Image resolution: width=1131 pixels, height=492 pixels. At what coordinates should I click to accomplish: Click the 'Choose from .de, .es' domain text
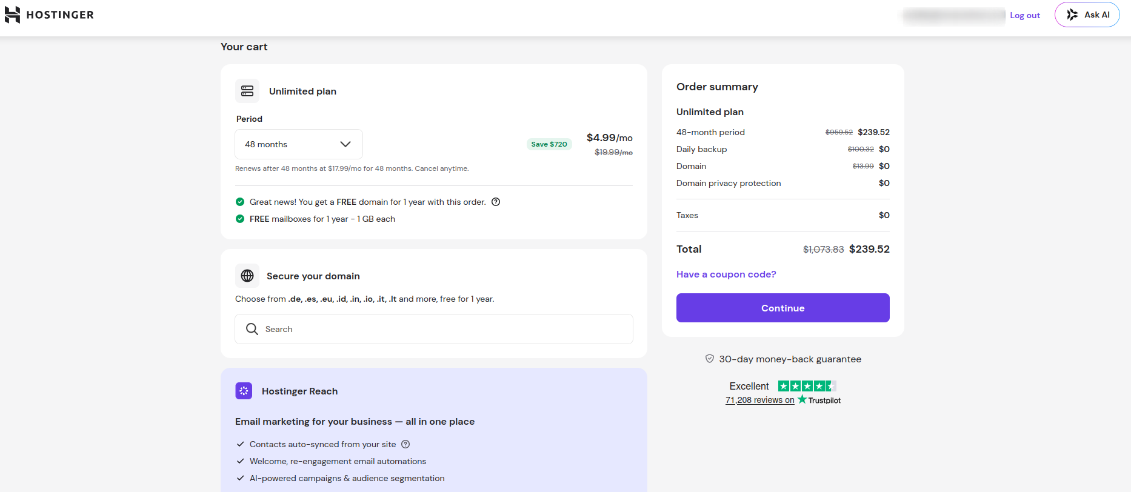tap(364, 299)
